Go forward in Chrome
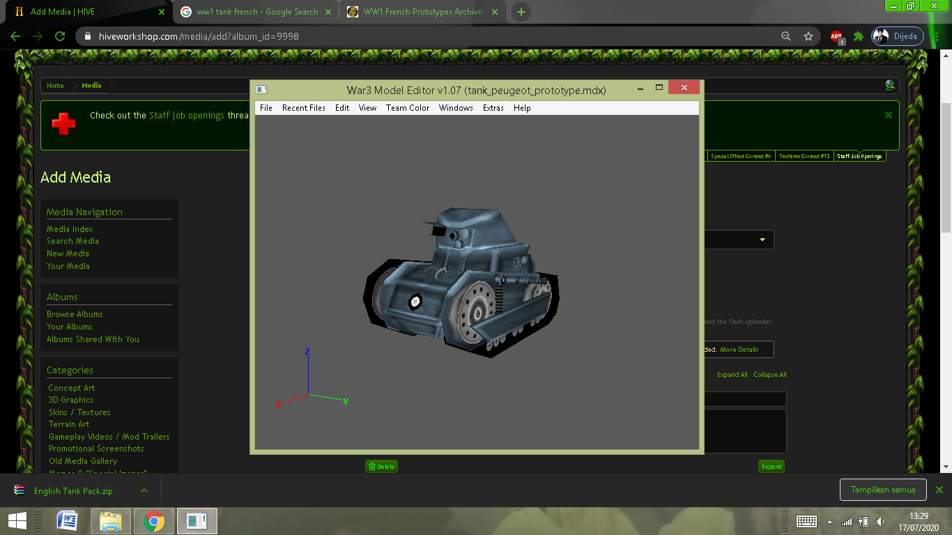Screen dimensions: 952x535 (x=38, y=36)
